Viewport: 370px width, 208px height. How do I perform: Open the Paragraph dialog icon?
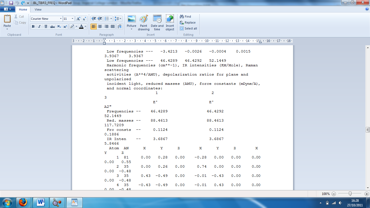coord(119,27)
